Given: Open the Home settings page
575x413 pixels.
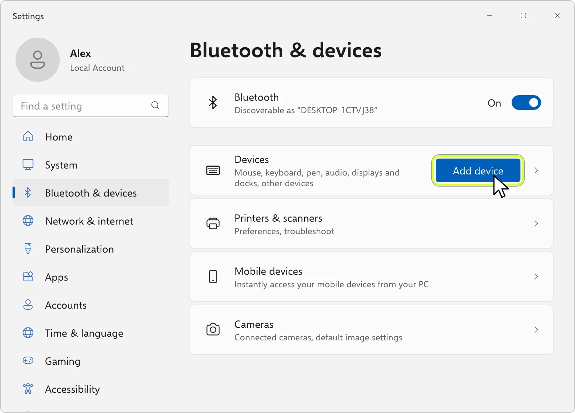Looking at the screenshot, I should 91,137.
